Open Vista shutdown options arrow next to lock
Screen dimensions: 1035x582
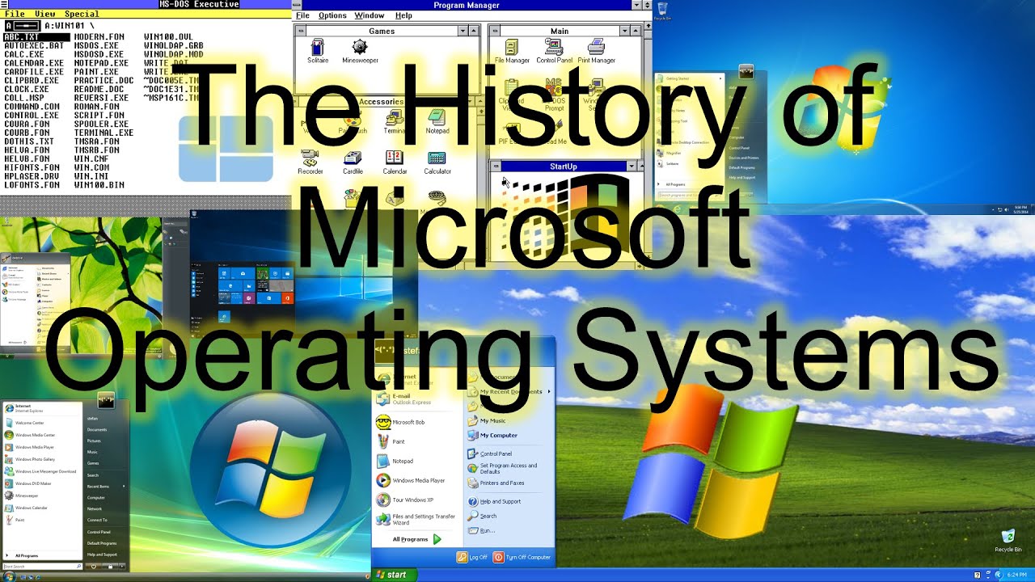124,567
